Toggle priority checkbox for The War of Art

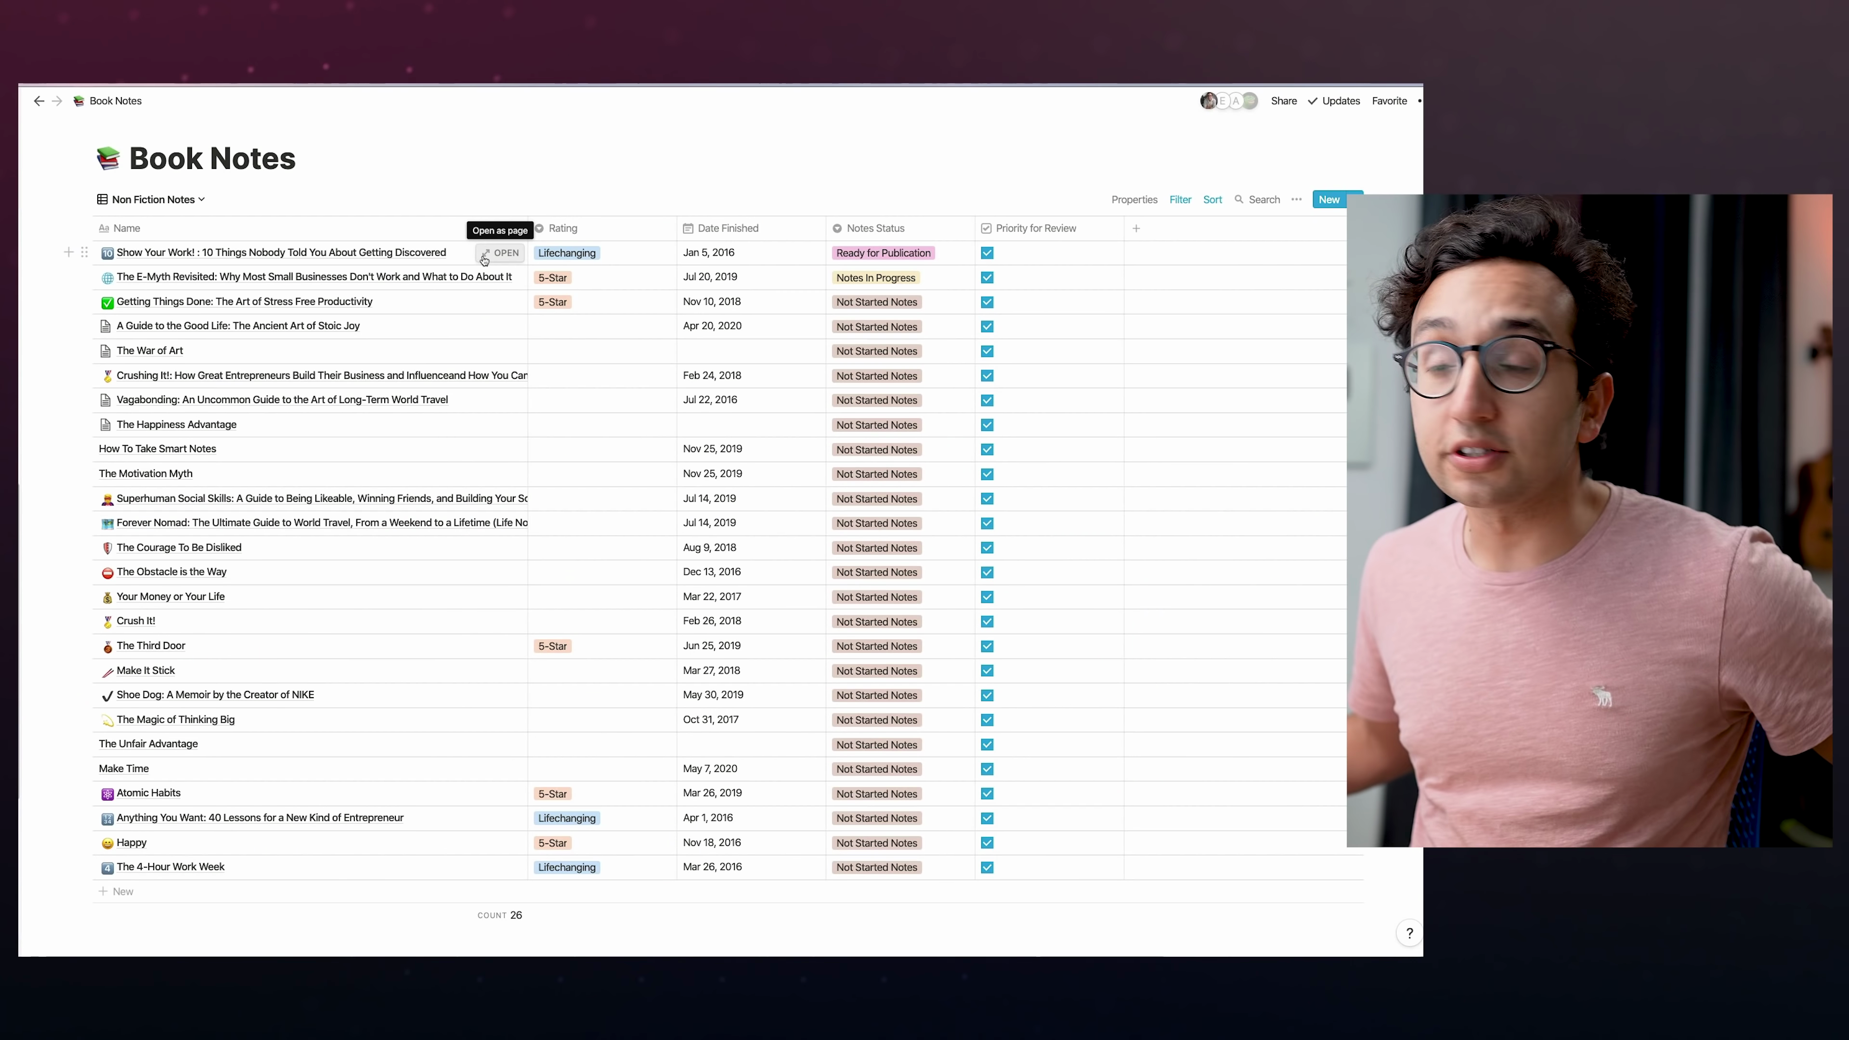987,351
